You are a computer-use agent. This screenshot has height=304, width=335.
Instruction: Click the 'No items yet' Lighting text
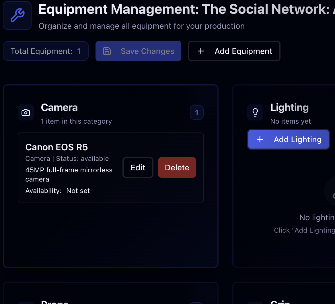290,121
